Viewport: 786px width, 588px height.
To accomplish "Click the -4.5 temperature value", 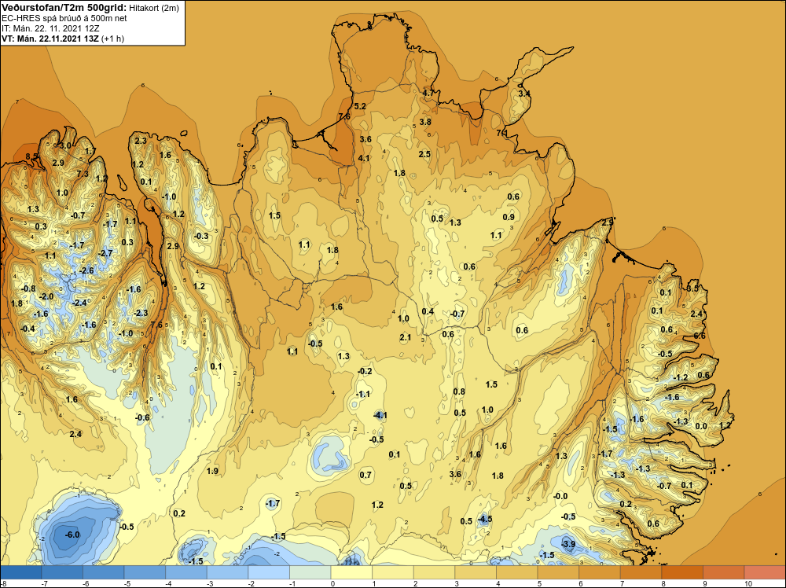I will [x=484, y=519].
